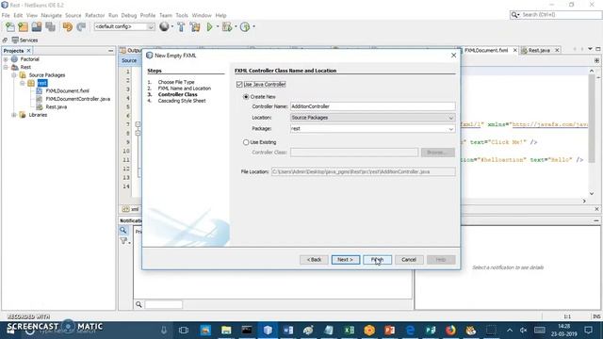Close the New Empty FXML dialog
603x339 pixels.
tap(453, 56)
